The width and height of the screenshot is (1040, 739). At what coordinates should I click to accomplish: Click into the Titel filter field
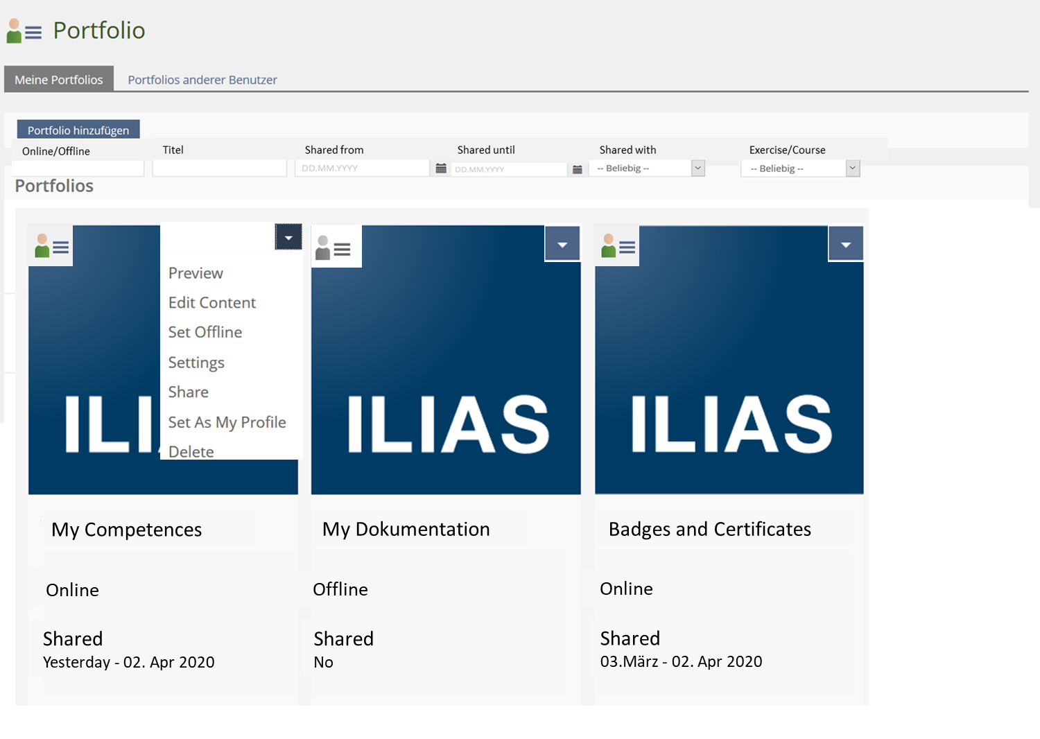pyautogui.click(x=219, y=168)
